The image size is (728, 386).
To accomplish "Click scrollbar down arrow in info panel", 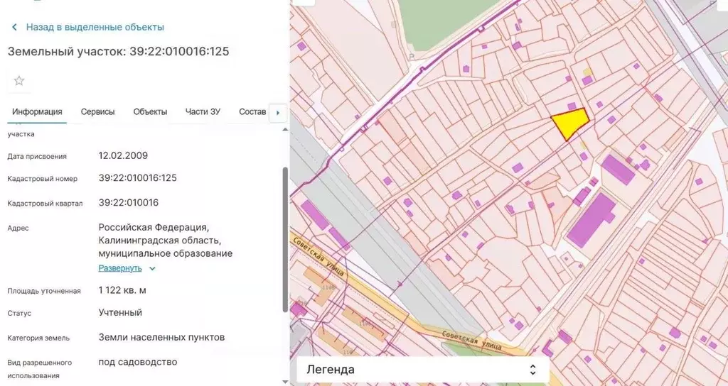I will (286, 381).
